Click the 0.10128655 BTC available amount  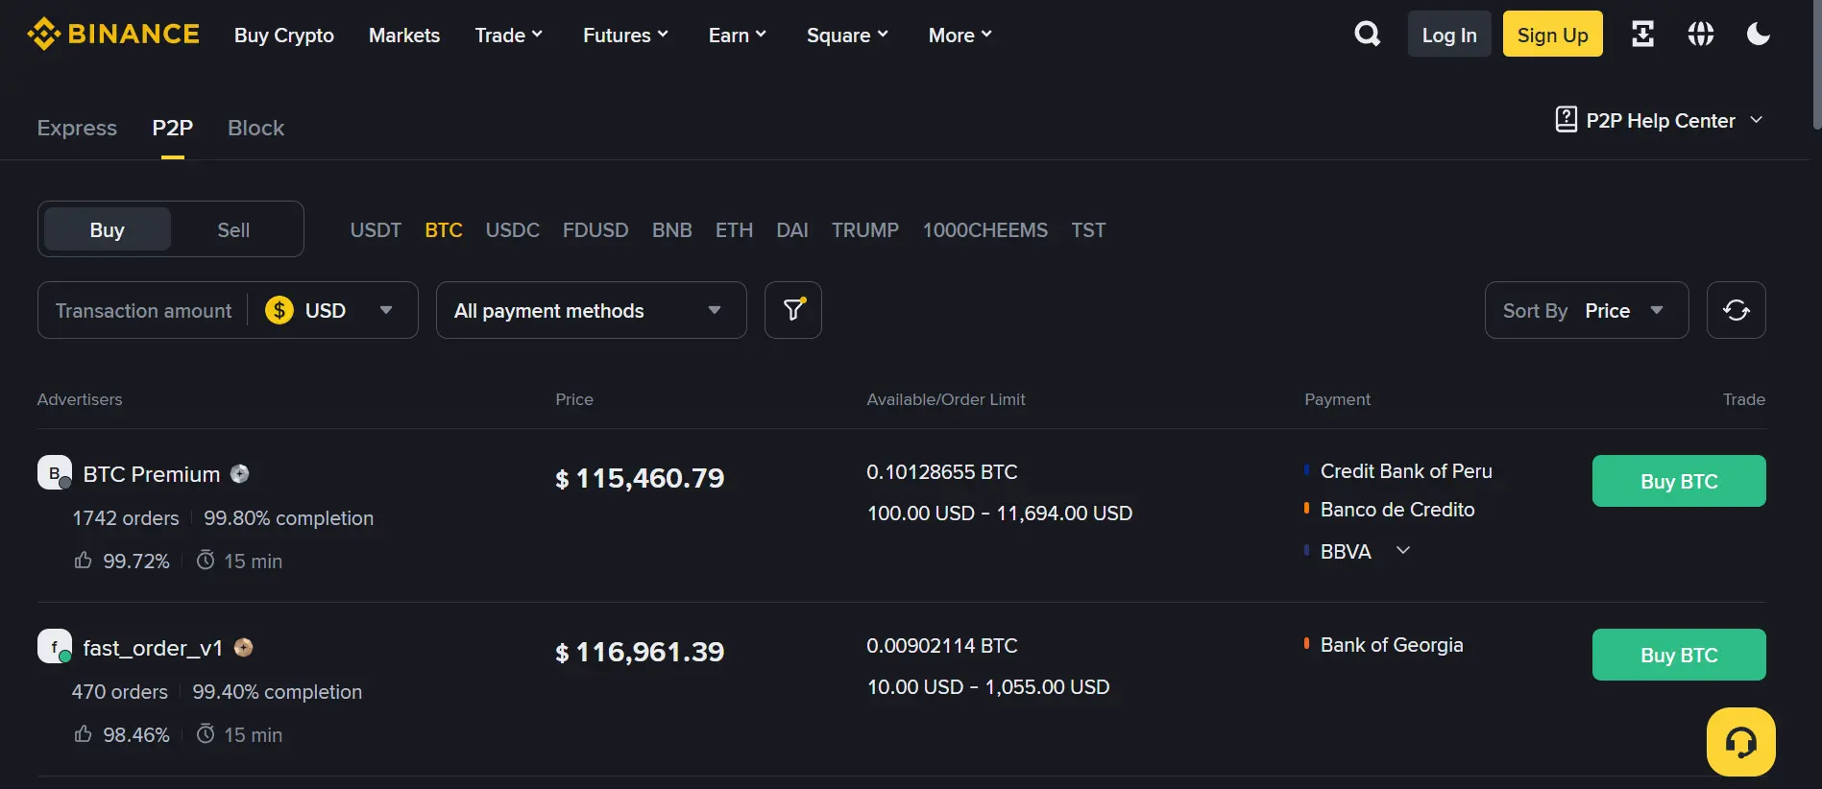tap(942, 472)
